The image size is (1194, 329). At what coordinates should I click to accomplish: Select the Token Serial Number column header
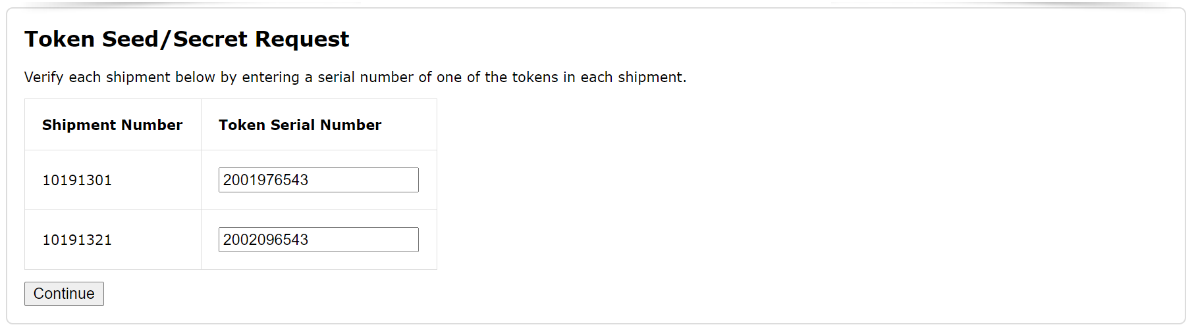point(300,125)
